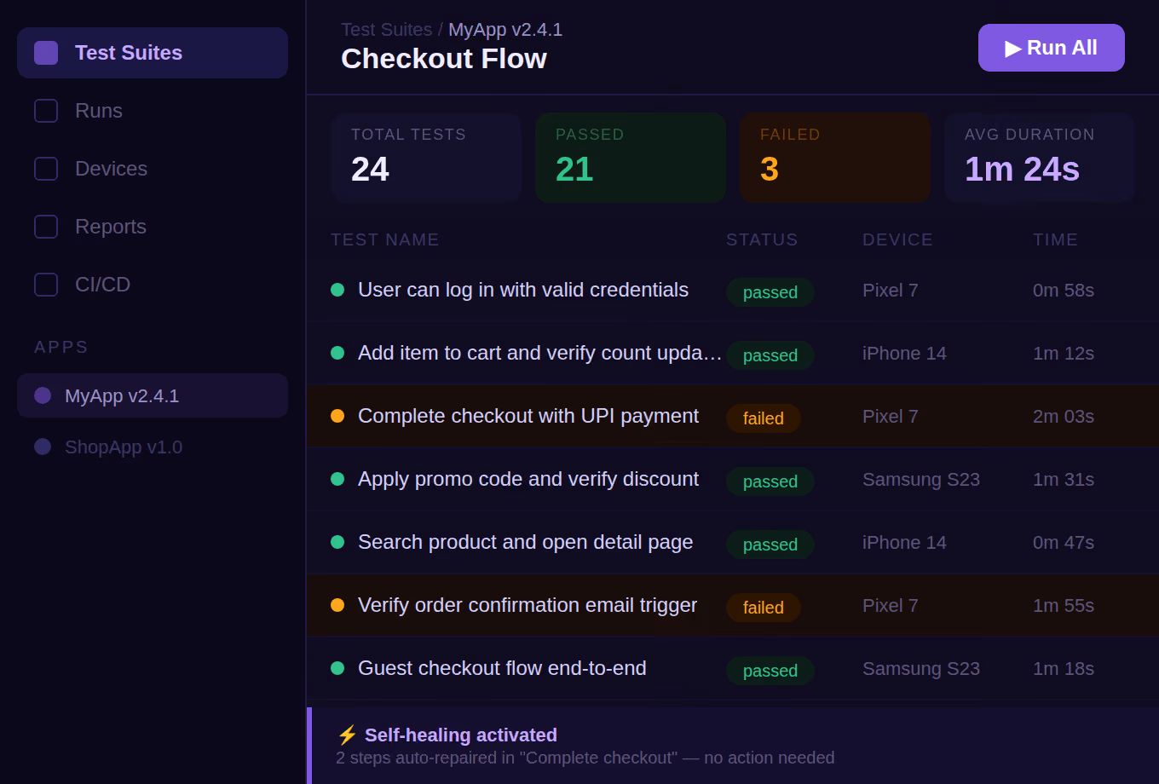Viewport: 1159px width, 784px height.
Task: Click the CI/CD sidebar square icon
Action: pos(46,285)
